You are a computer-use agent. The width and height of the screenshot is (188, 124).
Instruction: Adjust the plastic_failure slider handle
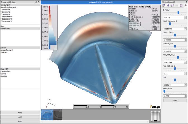click(175, 35)
